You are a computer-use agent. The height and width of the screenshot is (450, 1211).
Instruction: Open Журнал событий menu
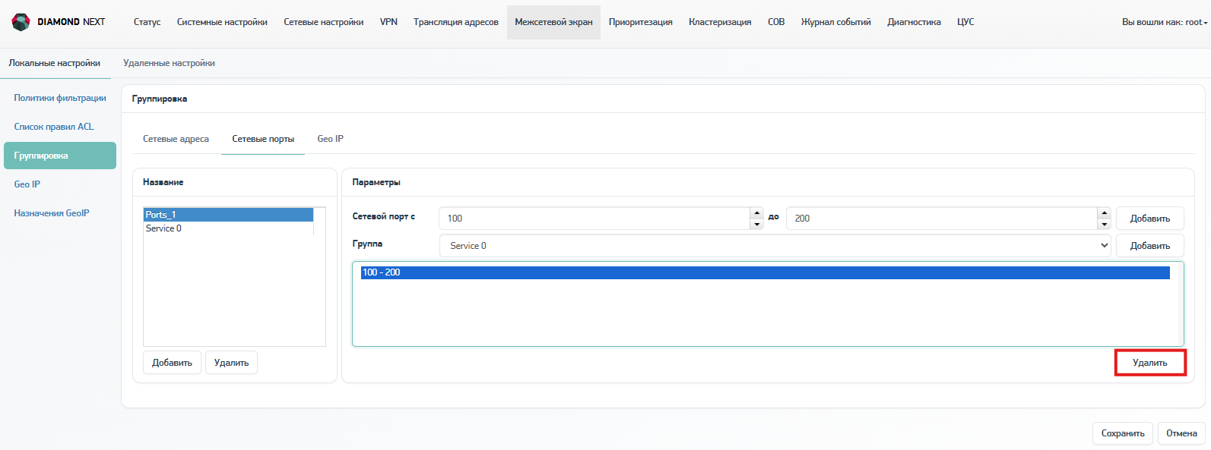(x=836, y=22)
